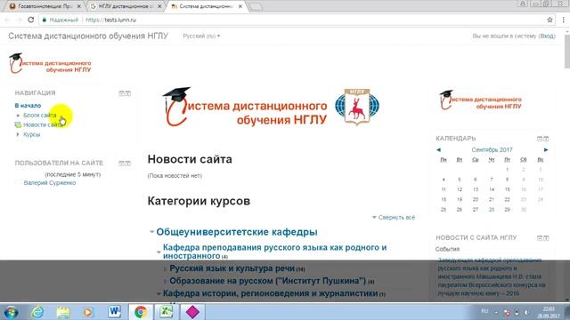Expand Русский язык и культура речи
Image resolution: width=570 pixels, height=320 pixels.
tap(165, 268)
